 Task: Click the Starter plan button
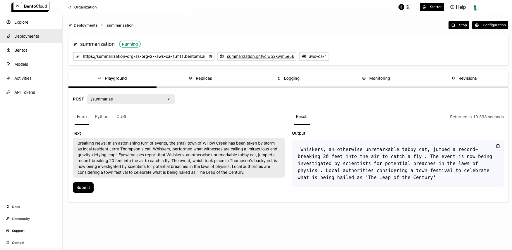click(432, 7)
